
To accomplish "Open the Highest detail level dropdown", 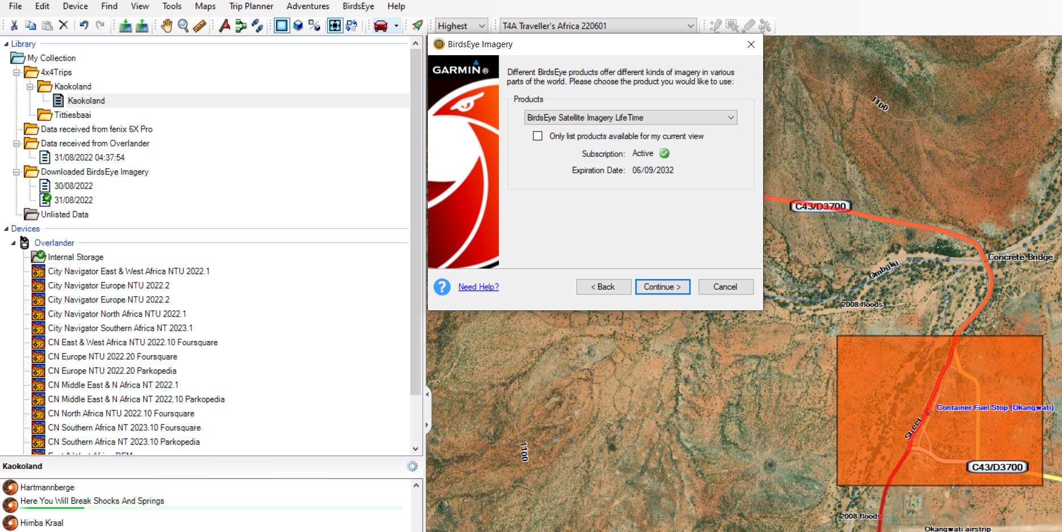I will [461, 26].
